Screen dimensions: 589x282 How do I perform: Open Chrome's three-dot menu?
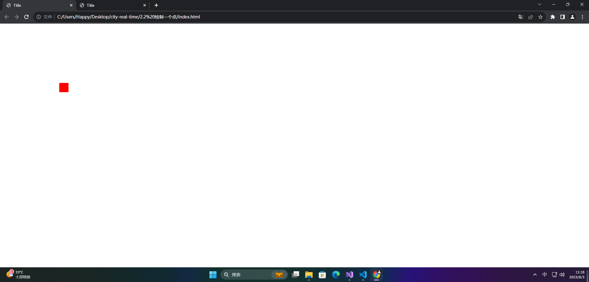click(582, 17)
